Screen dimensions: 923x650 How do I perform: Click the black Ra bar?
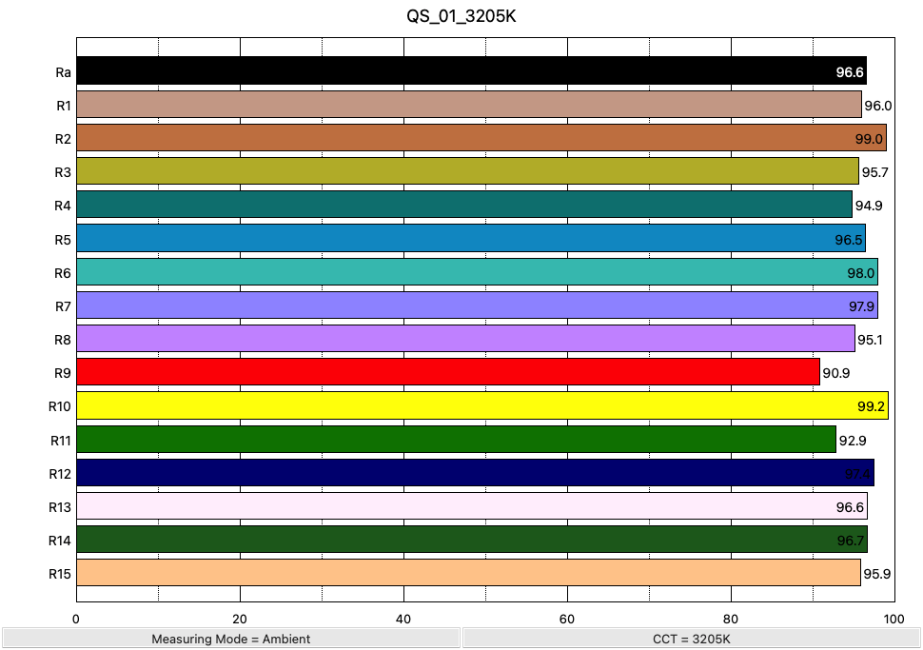click(472, 70)
